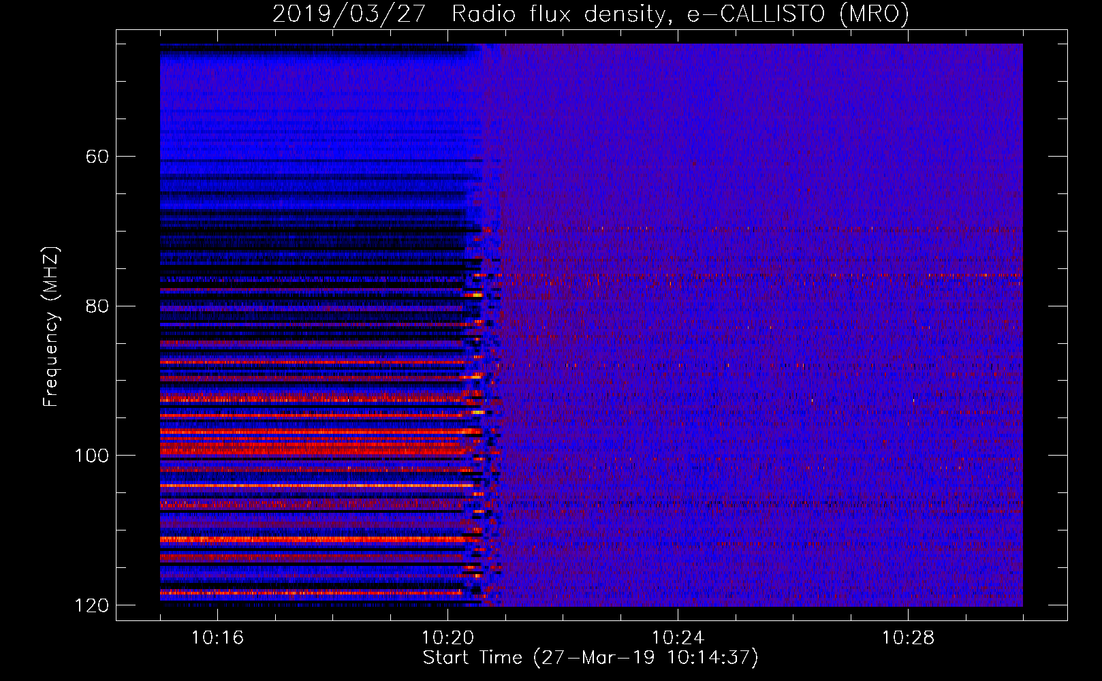Select the date "2019/03/27" in the title

pos(349,14)
